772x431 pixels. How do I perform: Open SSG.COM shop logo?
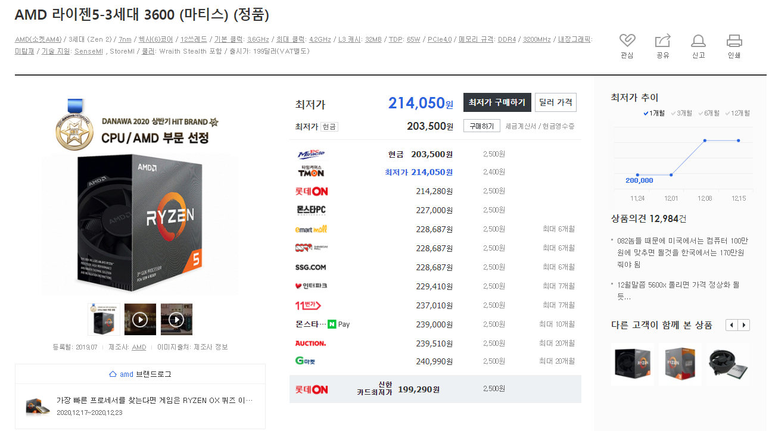tap(311, 267)
